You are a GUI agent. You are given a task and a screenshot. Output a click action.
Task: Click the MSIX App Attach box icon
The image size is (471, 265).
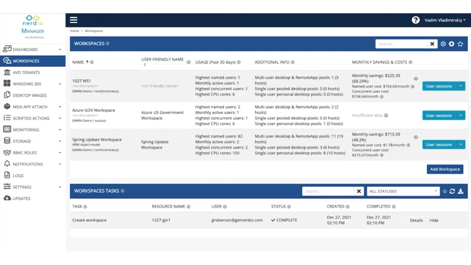point(7,106)
